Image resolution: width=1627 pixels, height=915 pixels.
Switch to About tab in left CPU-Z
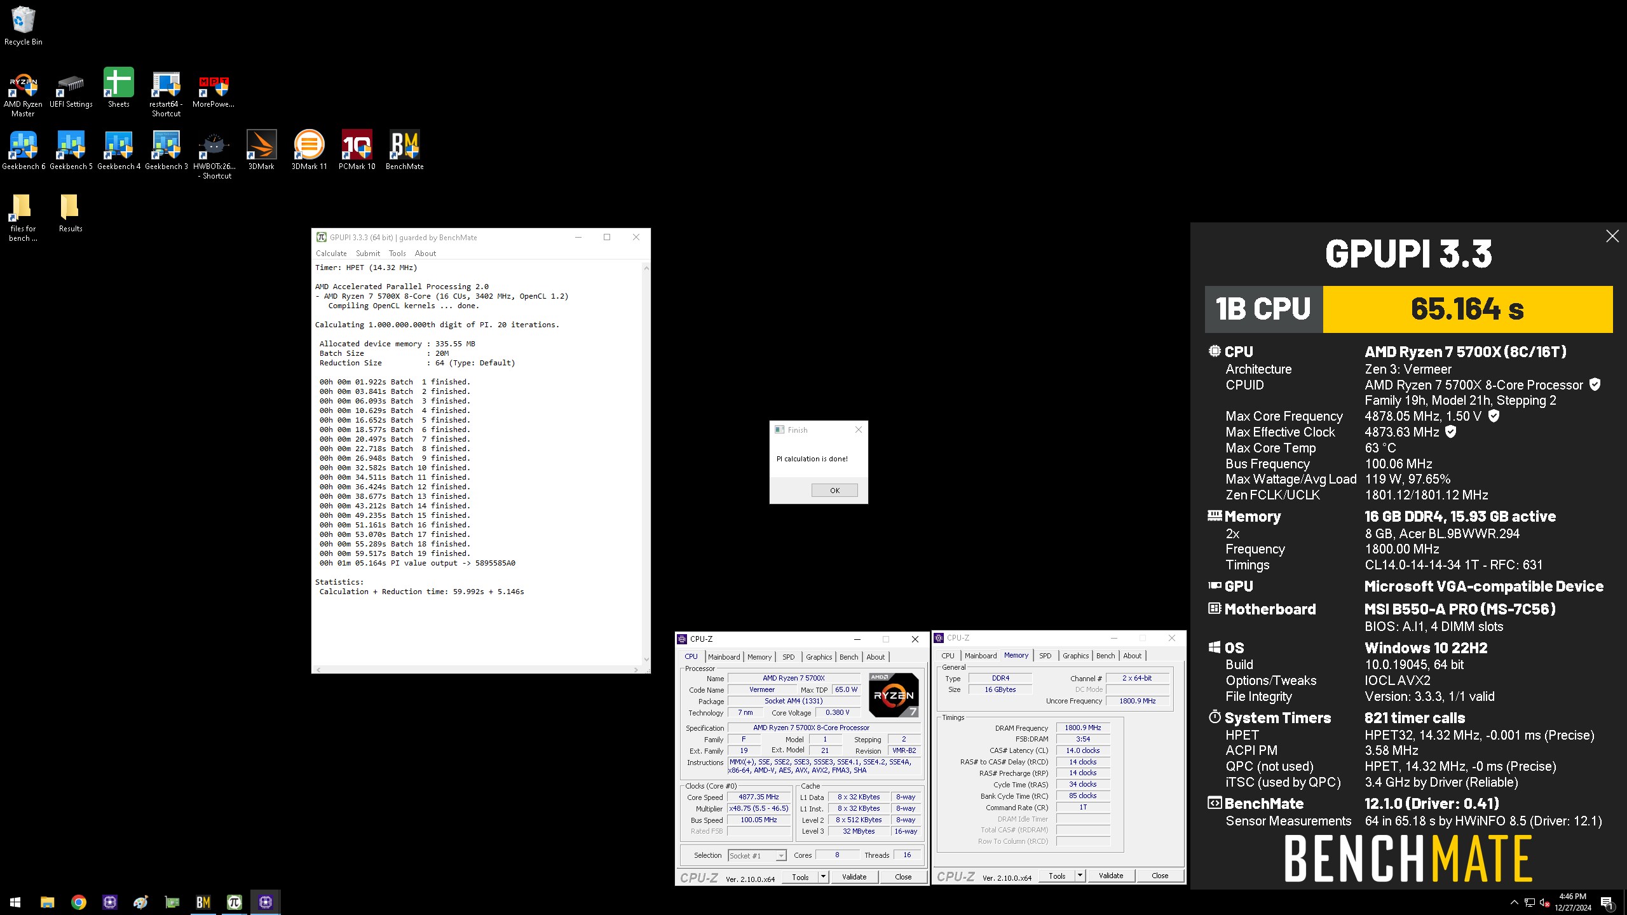[x=876, y=657]
